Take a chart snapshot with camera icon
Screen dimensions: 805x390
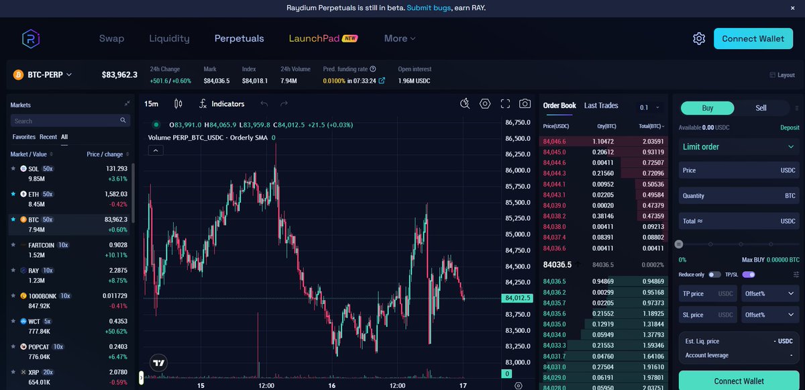pos(525,103)
